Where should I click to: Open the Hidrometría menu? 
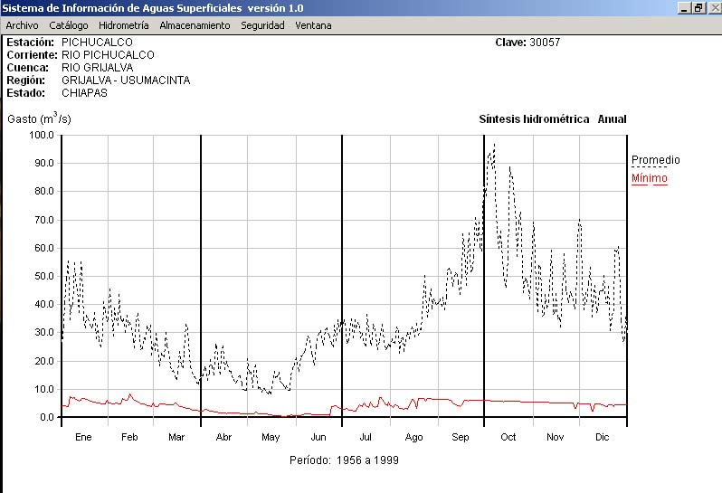pos(123,25)
